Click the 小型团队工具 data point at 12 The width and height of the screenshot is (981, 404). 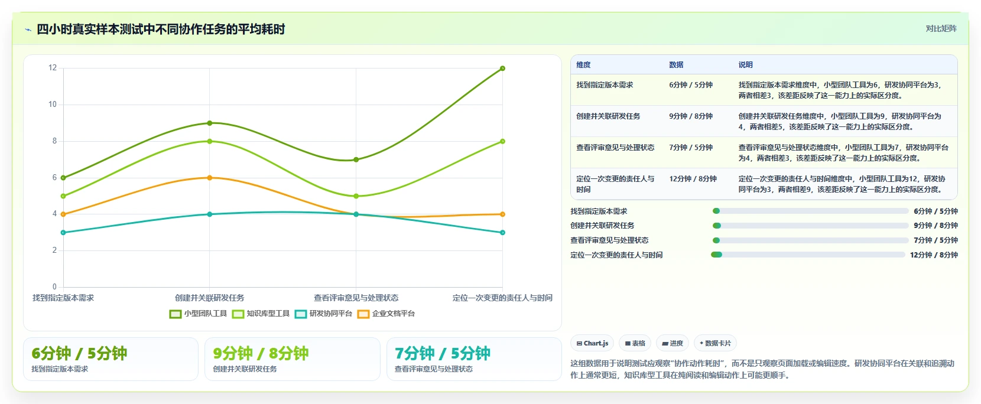pyautogui.click(x=502, y=69)
